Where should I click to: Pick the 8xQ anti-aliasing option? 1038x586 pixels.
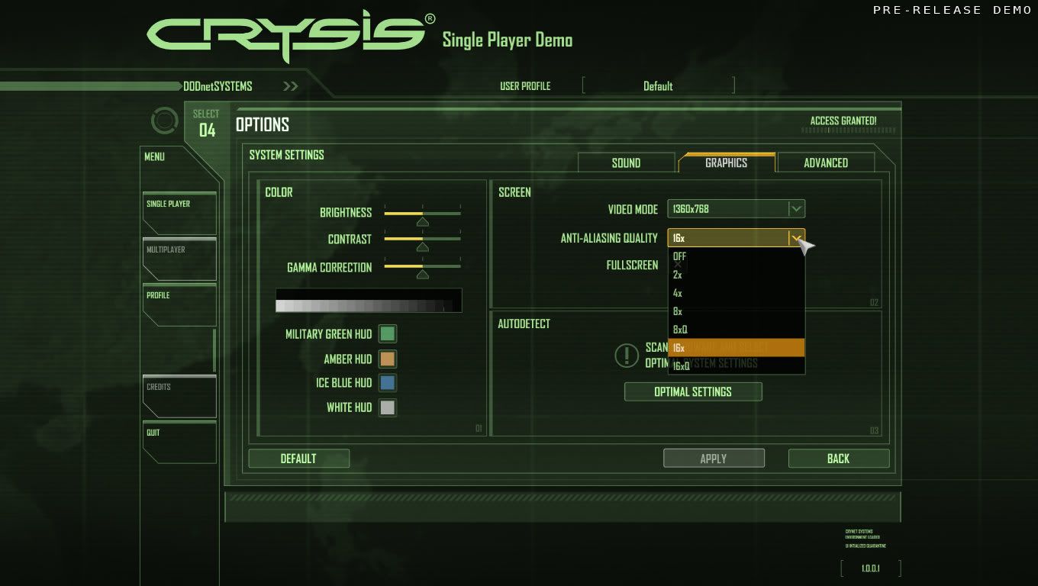(736, 330)
